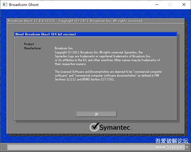Click the Symantec checkmark logo

[x=95, y=127]
